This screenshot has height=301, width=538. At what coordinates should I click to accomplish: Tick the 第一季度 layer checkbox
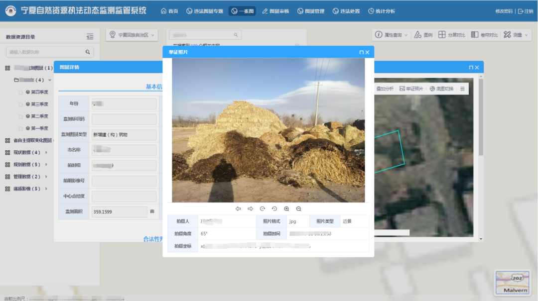[20, 128]
